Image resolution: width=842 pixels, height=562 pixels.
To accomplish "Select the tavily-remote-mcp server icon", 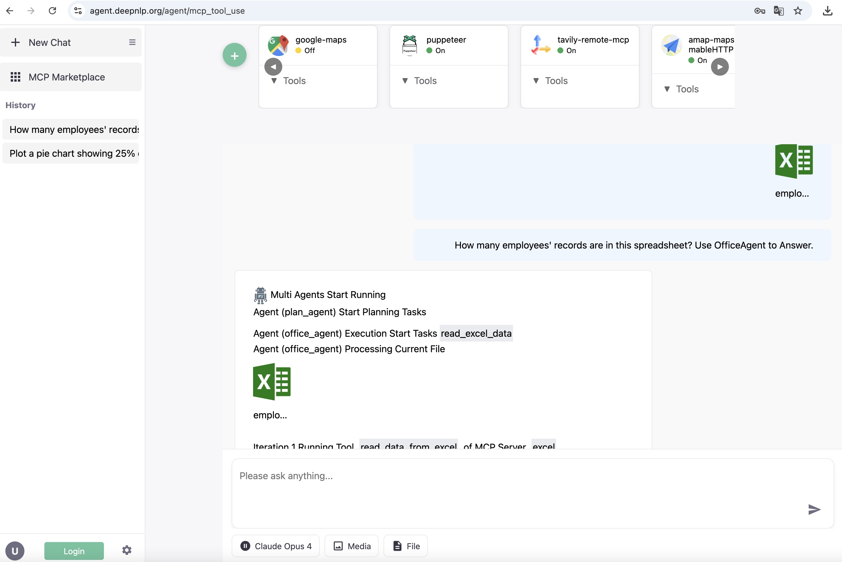I will pos(540,45).
